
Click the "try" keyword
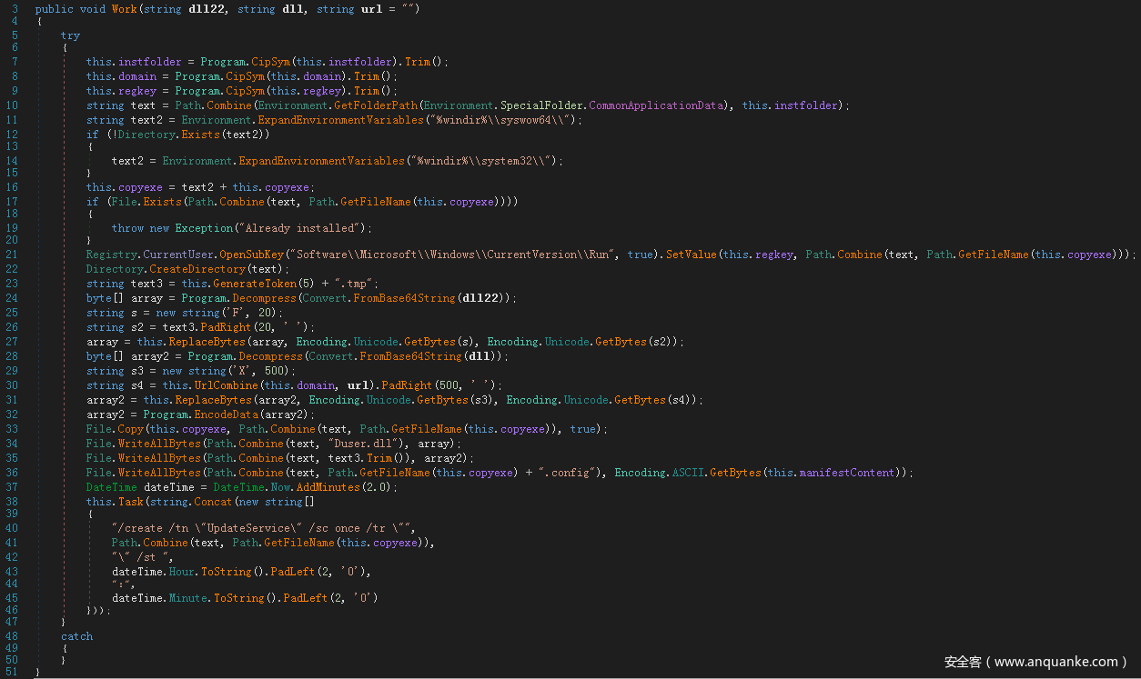pyautogui.click(x=70, y=36)
